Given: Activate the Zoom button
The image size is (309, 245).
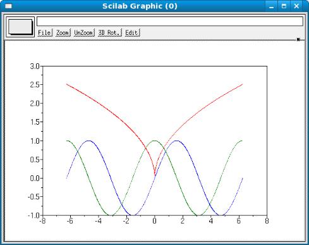Looking at the screenshot, I should click(x=63, y=33).
